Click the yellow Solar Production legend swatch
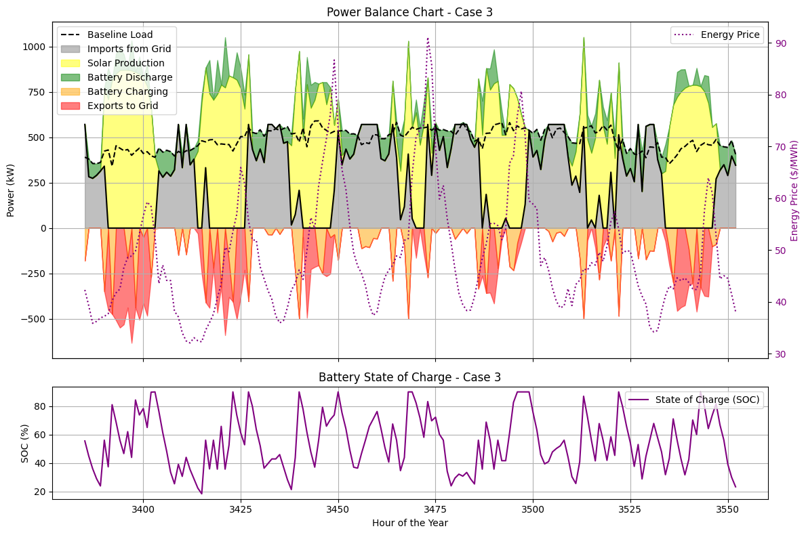Screen dimensions: 806x535 click(x=70, y=63)
